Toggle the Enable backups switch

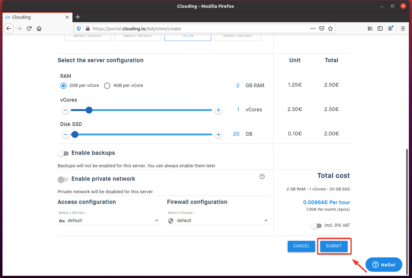click(63, 154)
